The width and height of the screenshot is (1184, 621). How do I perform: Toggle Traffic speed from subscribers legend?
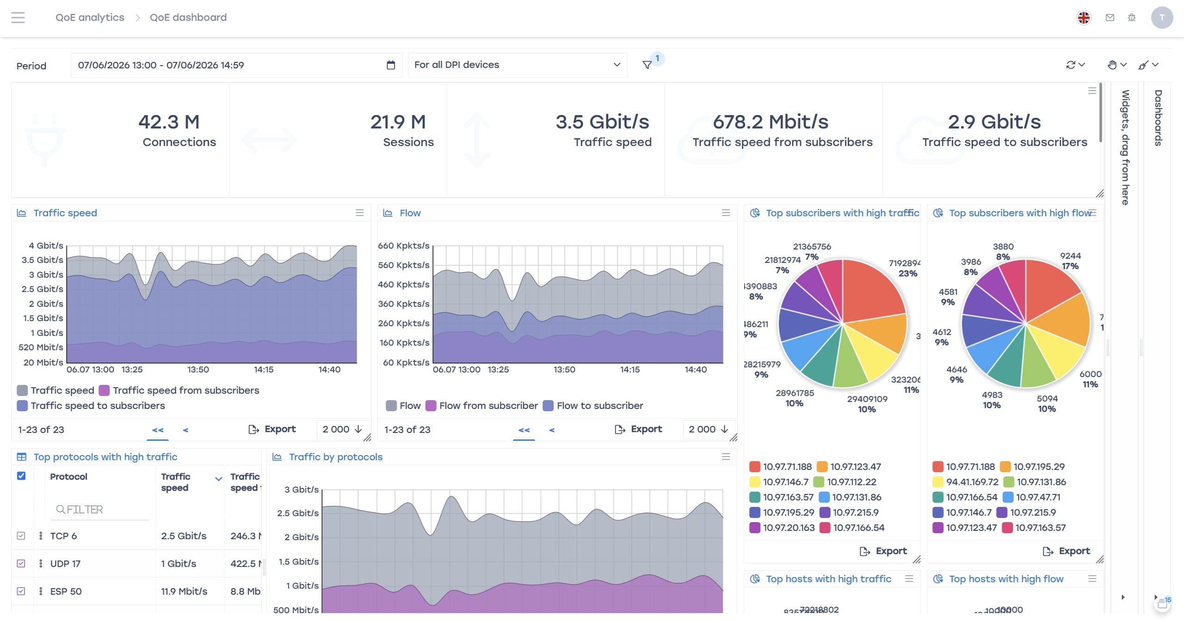[179, 390]
